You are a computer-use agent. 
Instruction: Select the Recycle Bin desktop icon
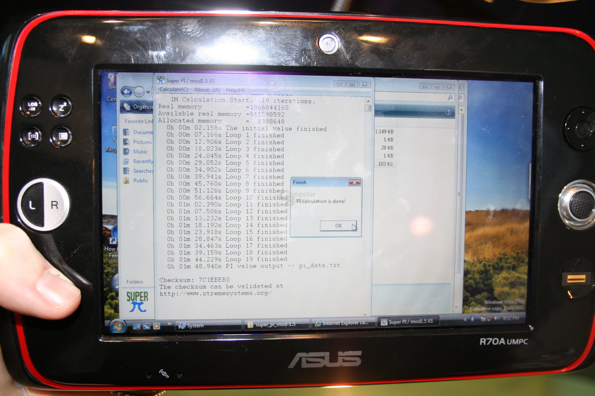click(x=112, y=139)
